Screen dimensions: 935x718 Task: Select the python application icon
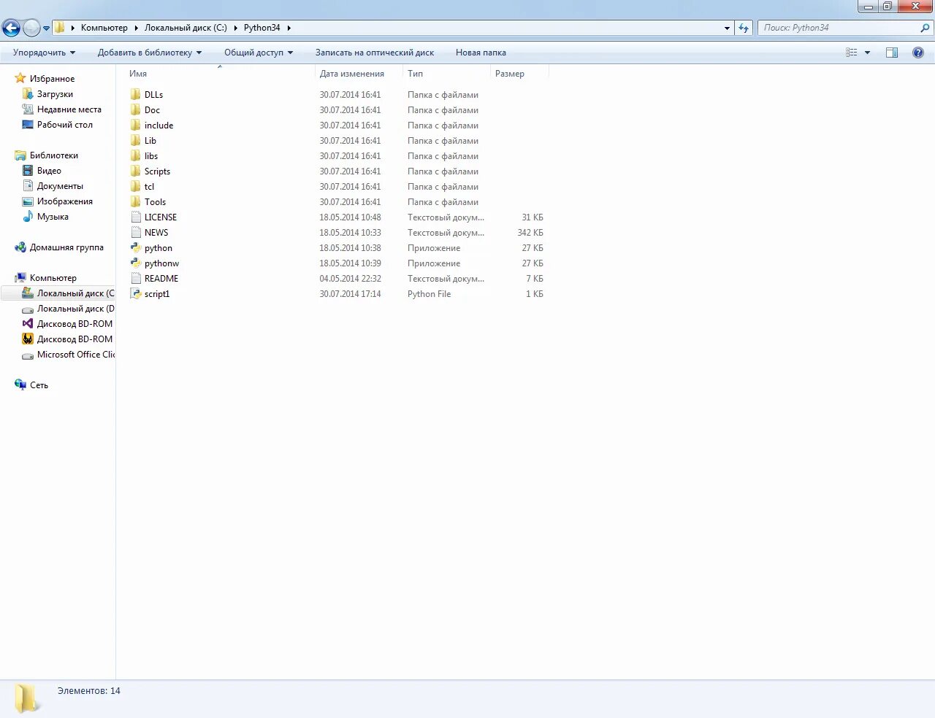136,248
